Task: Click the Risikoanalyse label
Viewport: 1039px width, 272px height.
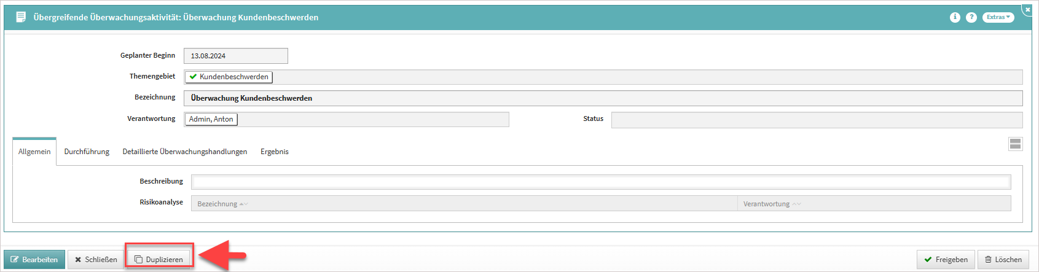Action: (x=162, y=202)
